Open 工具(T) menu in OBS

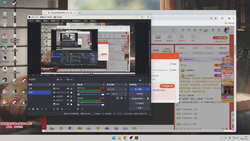tap(85, 21)
